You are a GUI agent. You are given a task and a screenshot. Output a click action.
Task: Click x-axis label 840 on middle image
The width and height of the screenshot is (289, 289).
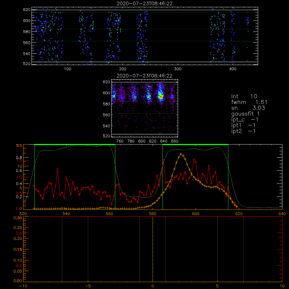(x=164, y=141)
